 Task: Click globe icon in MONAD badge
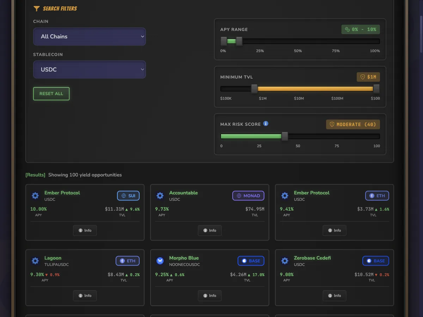[239, 196]
